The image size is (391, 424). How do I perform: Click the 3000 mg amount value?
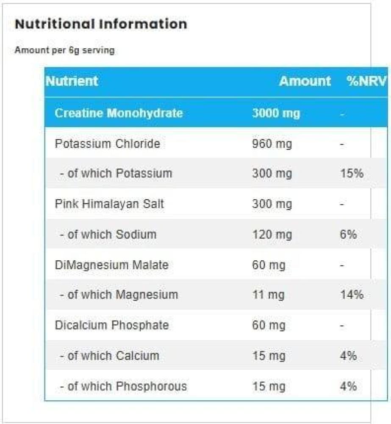[276, 113]
